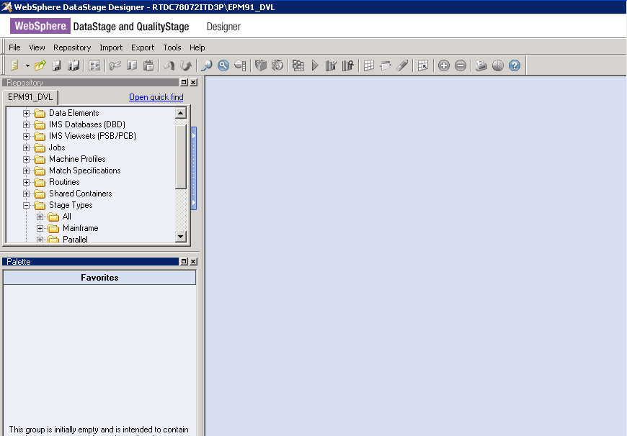Click the Construct Shared Container globe icon
Image resolution: width=627 pixels, height=436 pixels.
coord(277,65)
